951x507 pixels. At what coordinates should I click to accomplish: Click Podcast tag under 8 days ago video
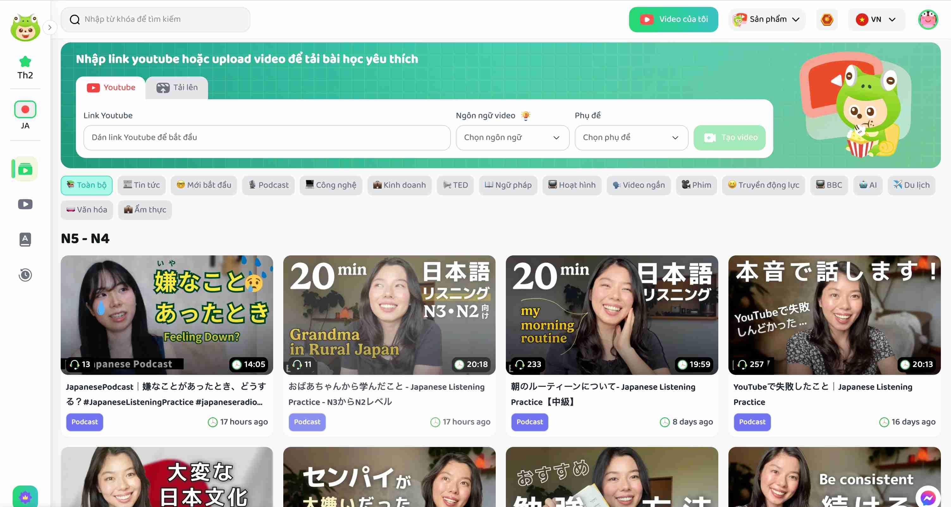point(530,422)
